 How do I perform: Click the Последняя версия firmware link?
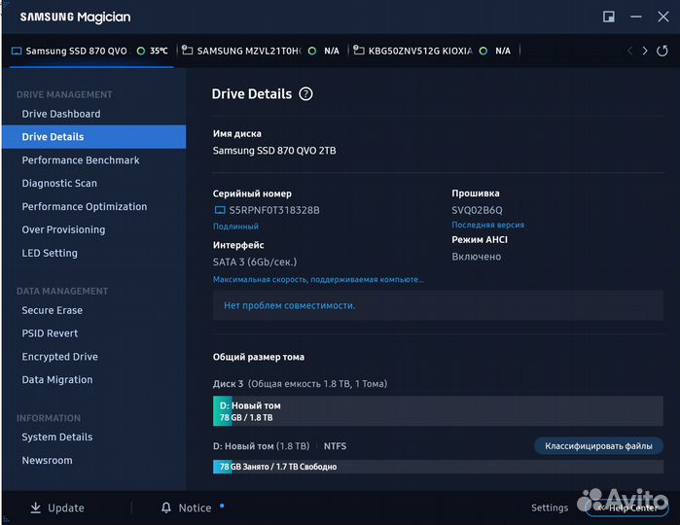(x=488, y=225)
